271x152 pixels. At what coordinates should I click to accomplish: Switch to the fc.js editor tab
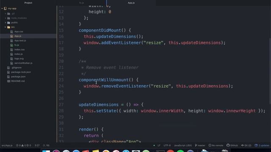[82, 3]
